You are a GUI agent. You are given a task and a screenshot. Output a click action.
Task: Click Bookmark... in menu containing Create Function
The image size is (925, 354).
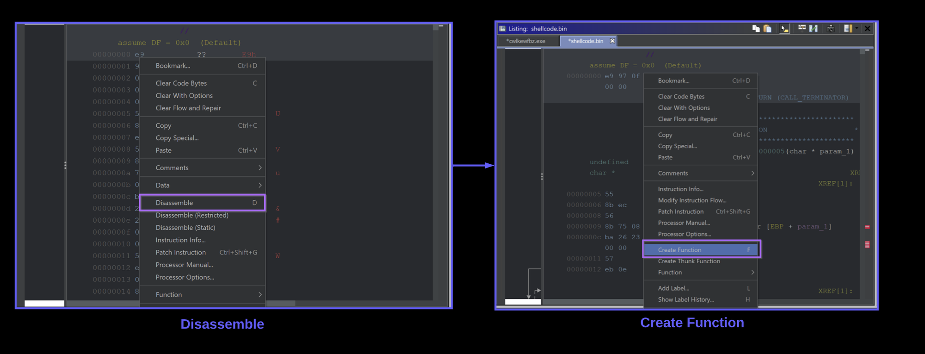pyautogui.click(x=701, y=81)
